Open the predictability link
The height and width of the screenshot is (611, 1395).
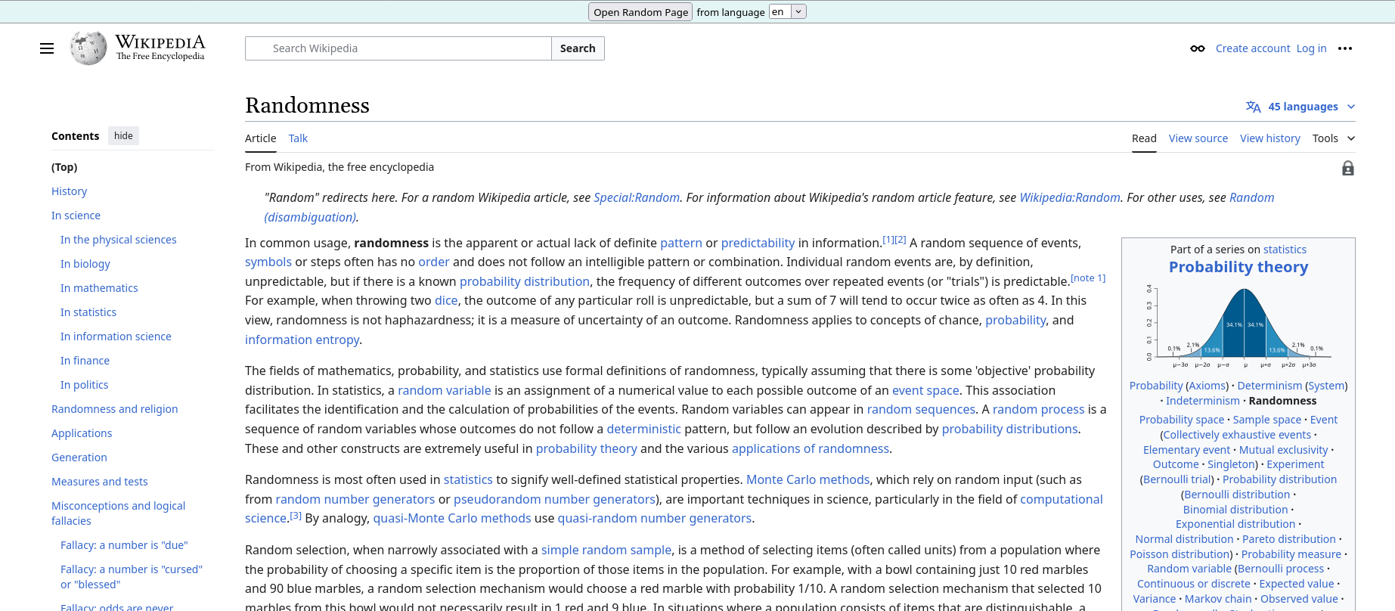(x=758, y=243)
